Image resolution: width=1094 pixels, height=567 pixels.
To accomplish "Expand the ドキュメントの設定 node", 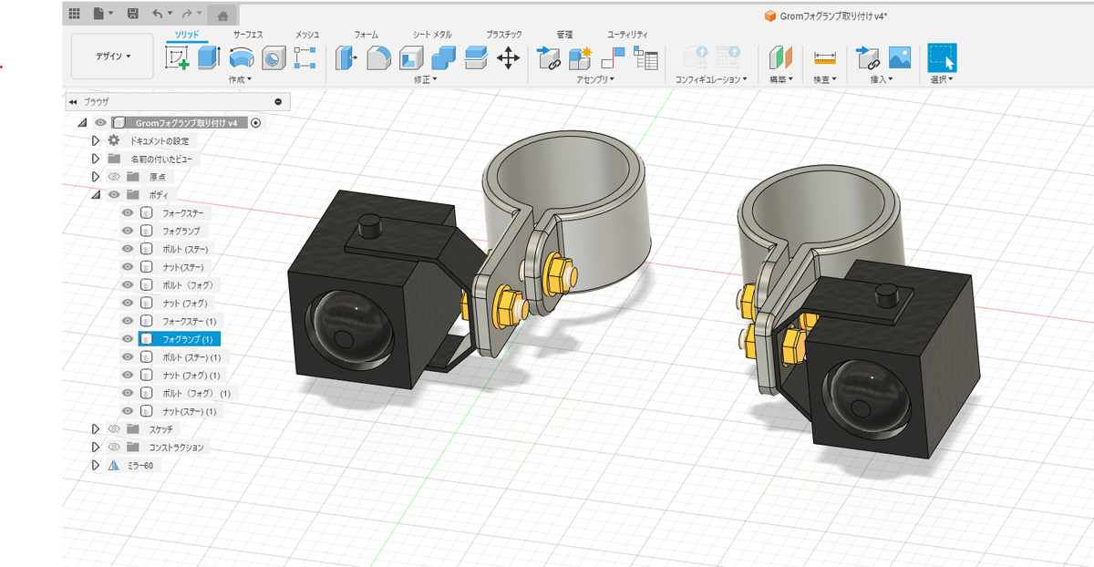I will 96,140.
